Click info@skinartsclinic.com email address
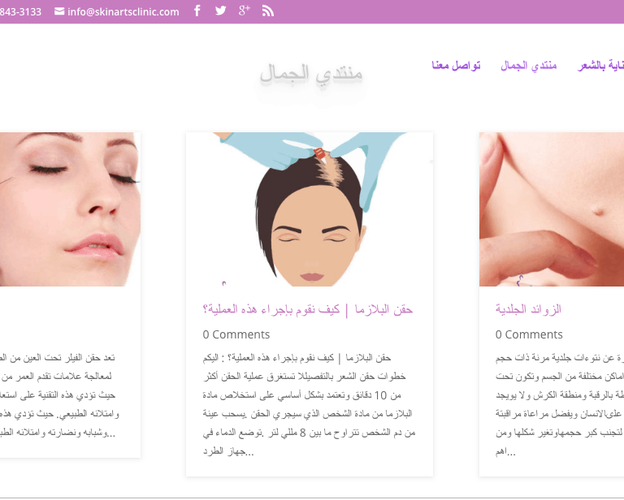The image size is (624, 500). tap(123, 12)
